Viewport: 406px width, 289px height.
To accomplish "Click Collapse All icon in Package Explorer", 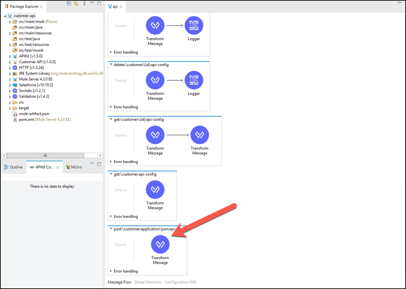I will click(69, 3).
